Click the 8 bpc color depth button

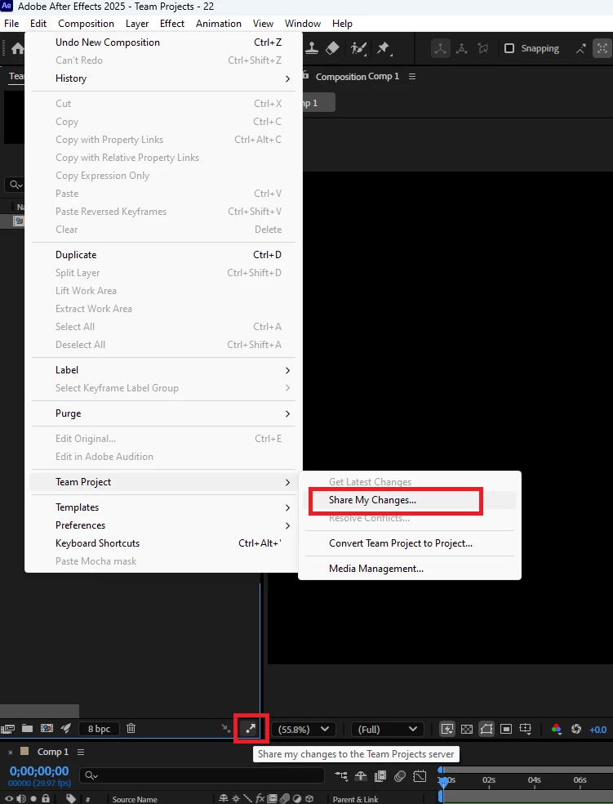click(x=99, y=729)
